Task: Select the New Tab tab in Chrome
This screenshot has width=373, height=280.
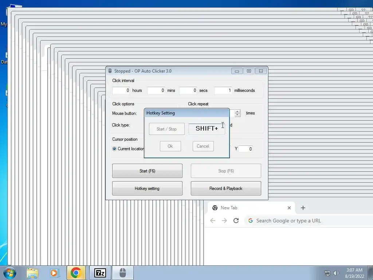Action: [251, 208]
